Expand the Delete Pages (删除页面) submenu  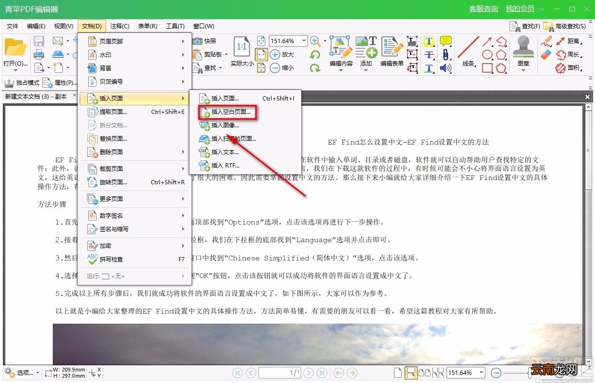[135, 152]
